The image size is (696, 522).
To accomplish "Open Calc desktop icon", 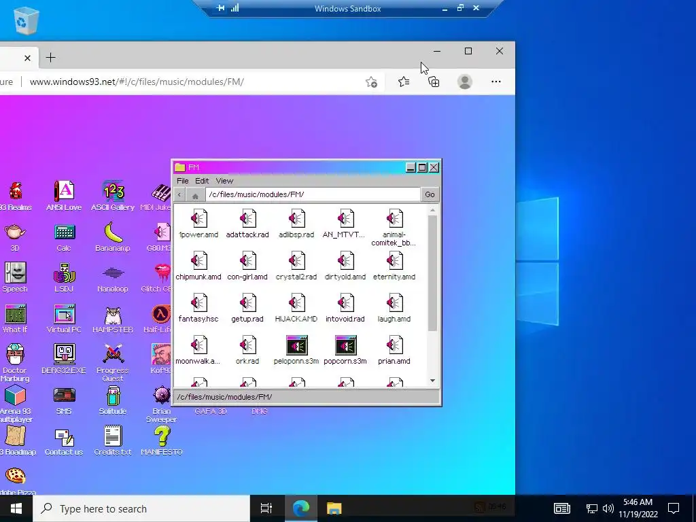I will 64,237.
